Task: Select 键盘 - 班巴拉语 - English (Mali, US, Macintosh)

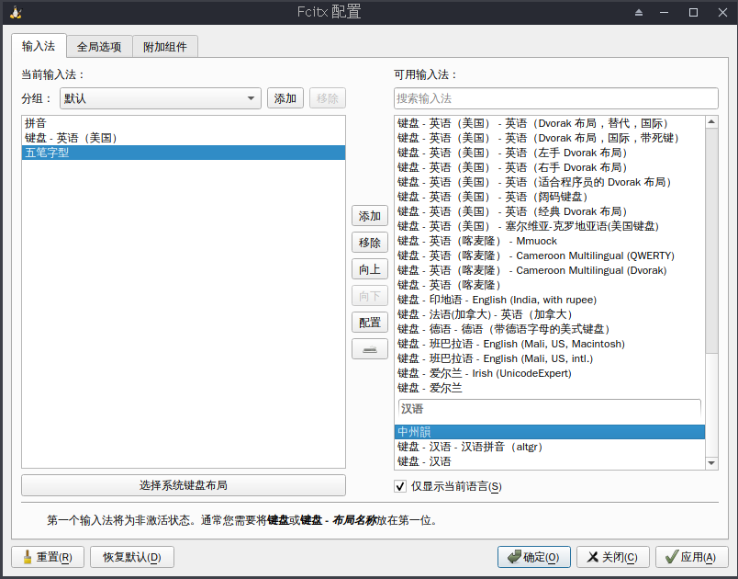Action: (x=550, y=344)
